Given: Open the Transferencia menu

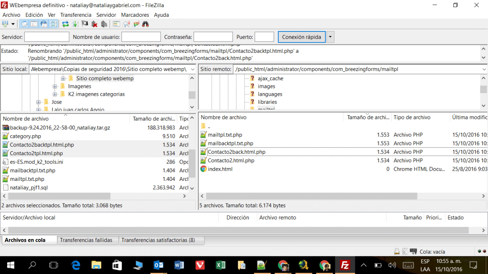Looking at the screenshot, I should pyautogui.click(x=75, y=15).
